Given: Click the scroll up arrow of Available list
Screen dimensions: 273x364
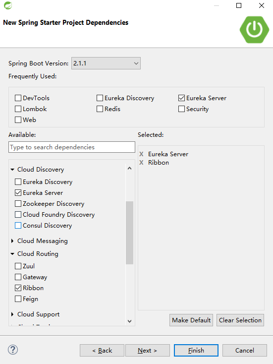Looking at the screenshot, I should click(129, 168).
